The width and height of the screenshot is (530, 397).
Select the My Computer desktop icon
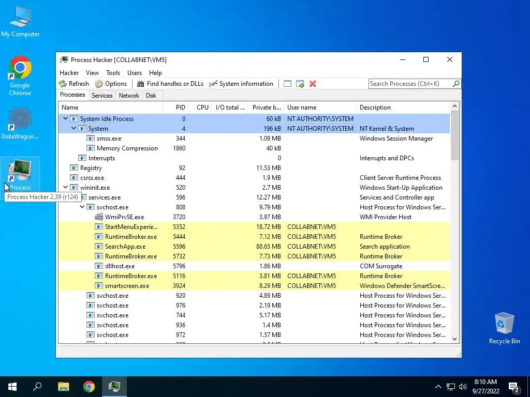coord(20,21)
